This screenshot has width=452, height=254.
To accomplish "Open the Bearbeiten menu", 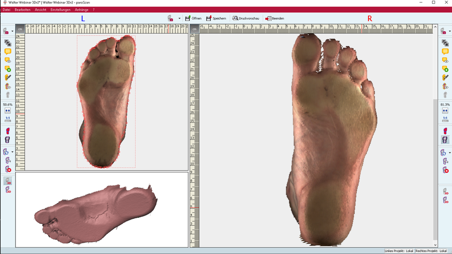I will [x=22, y=9].
